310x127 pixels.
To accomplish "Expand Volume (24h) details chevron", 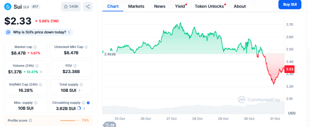I will (41, 72).
